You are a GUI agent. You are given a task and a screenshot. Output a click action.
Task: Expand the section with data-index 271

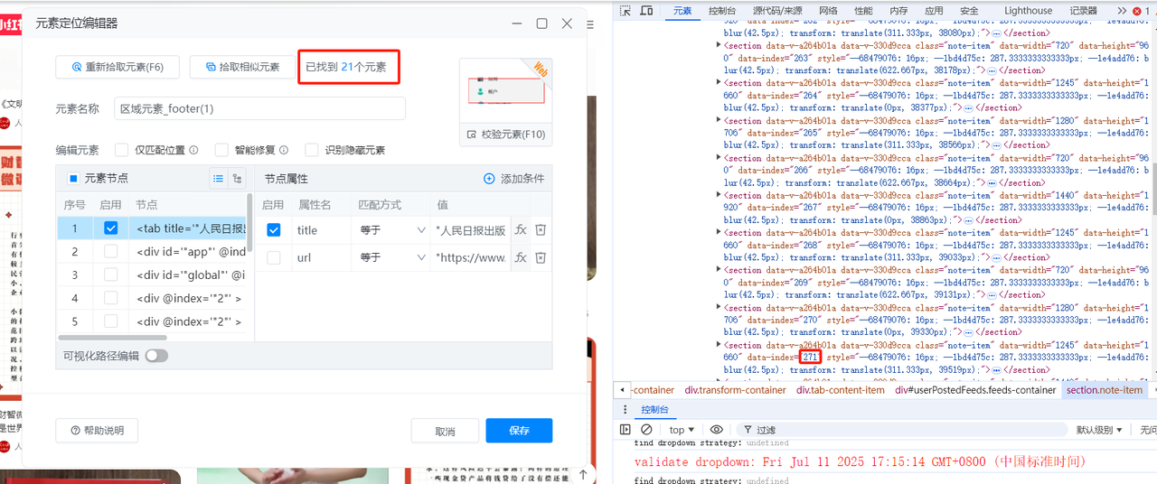(720, 345)
